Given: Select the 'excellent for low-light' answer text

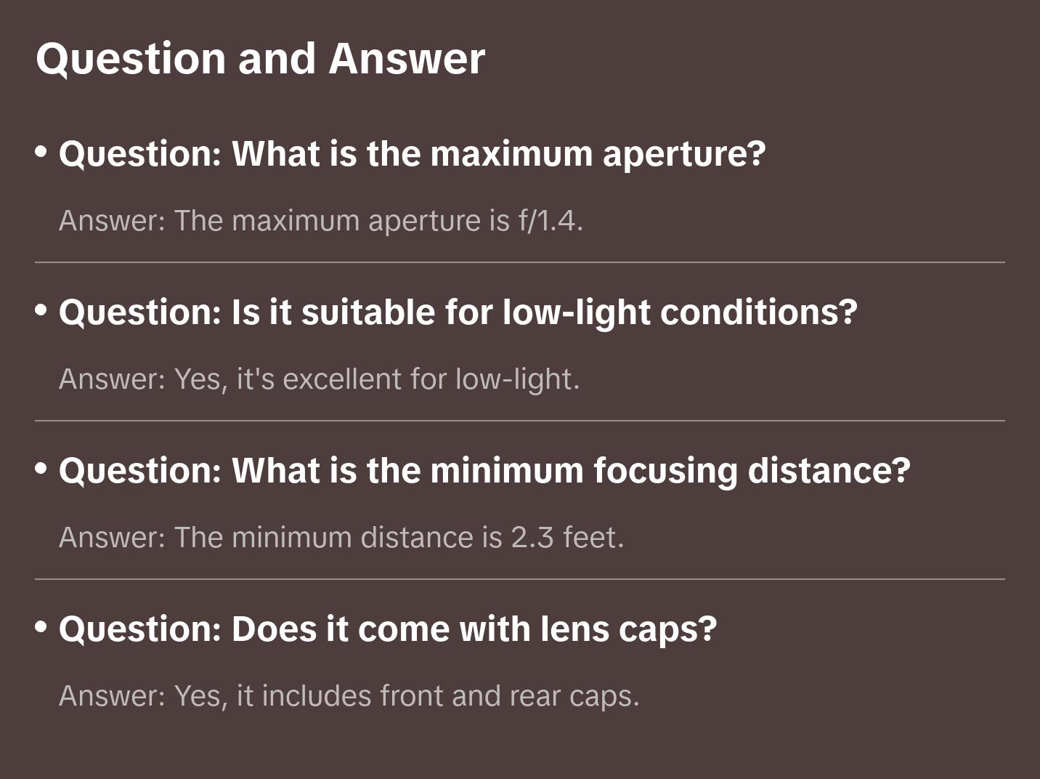Looking at the screenshot, I should [x=431, y=379].
